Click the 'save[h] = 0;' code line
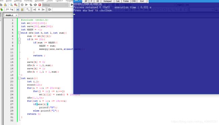The image size is (219, 125). click(x=36, y=62)
